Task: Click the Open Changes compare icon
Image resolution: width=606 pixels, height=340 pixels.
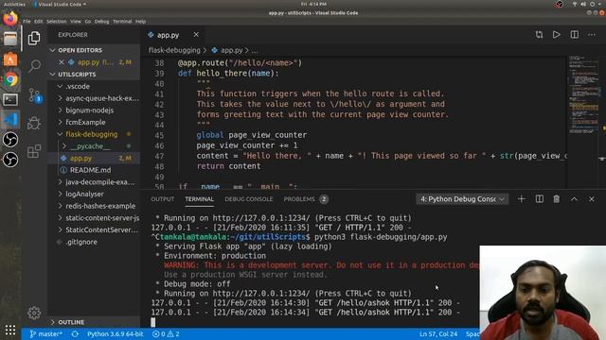Action: click(x=539, y=35)
